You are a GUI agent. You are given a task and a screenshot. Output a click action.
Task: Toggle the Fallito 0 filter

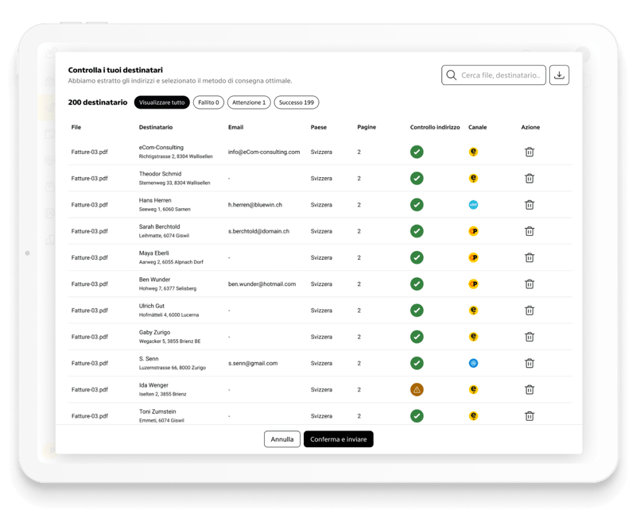pos(208,102)
